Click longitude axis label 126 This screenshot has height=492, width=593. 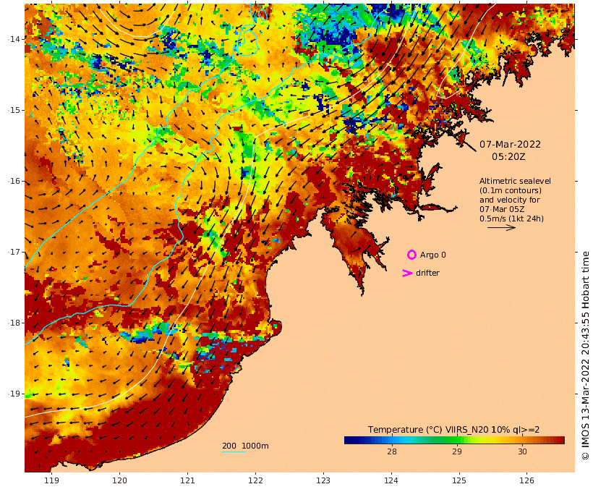click(x=526, y=480)
